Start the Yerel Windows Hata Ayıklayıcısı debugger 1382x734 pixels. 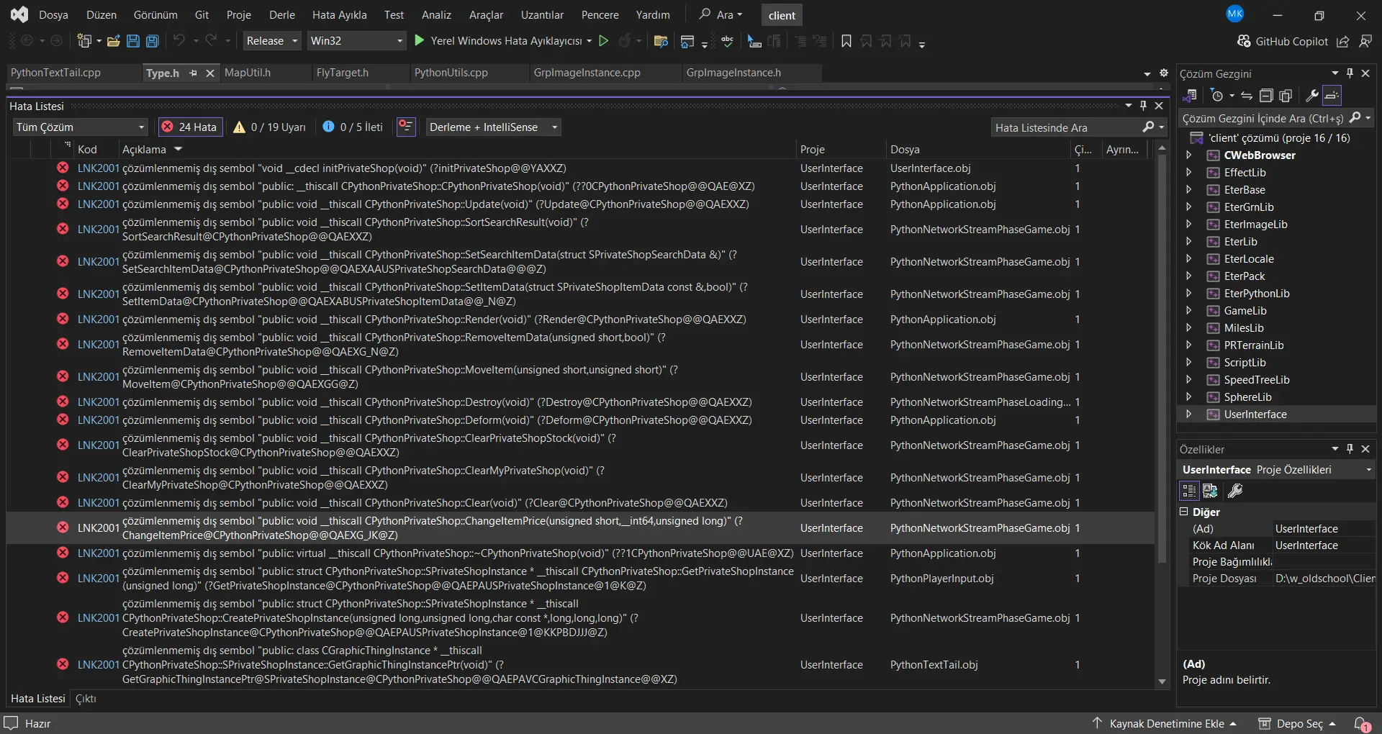(x=420, y=41)
